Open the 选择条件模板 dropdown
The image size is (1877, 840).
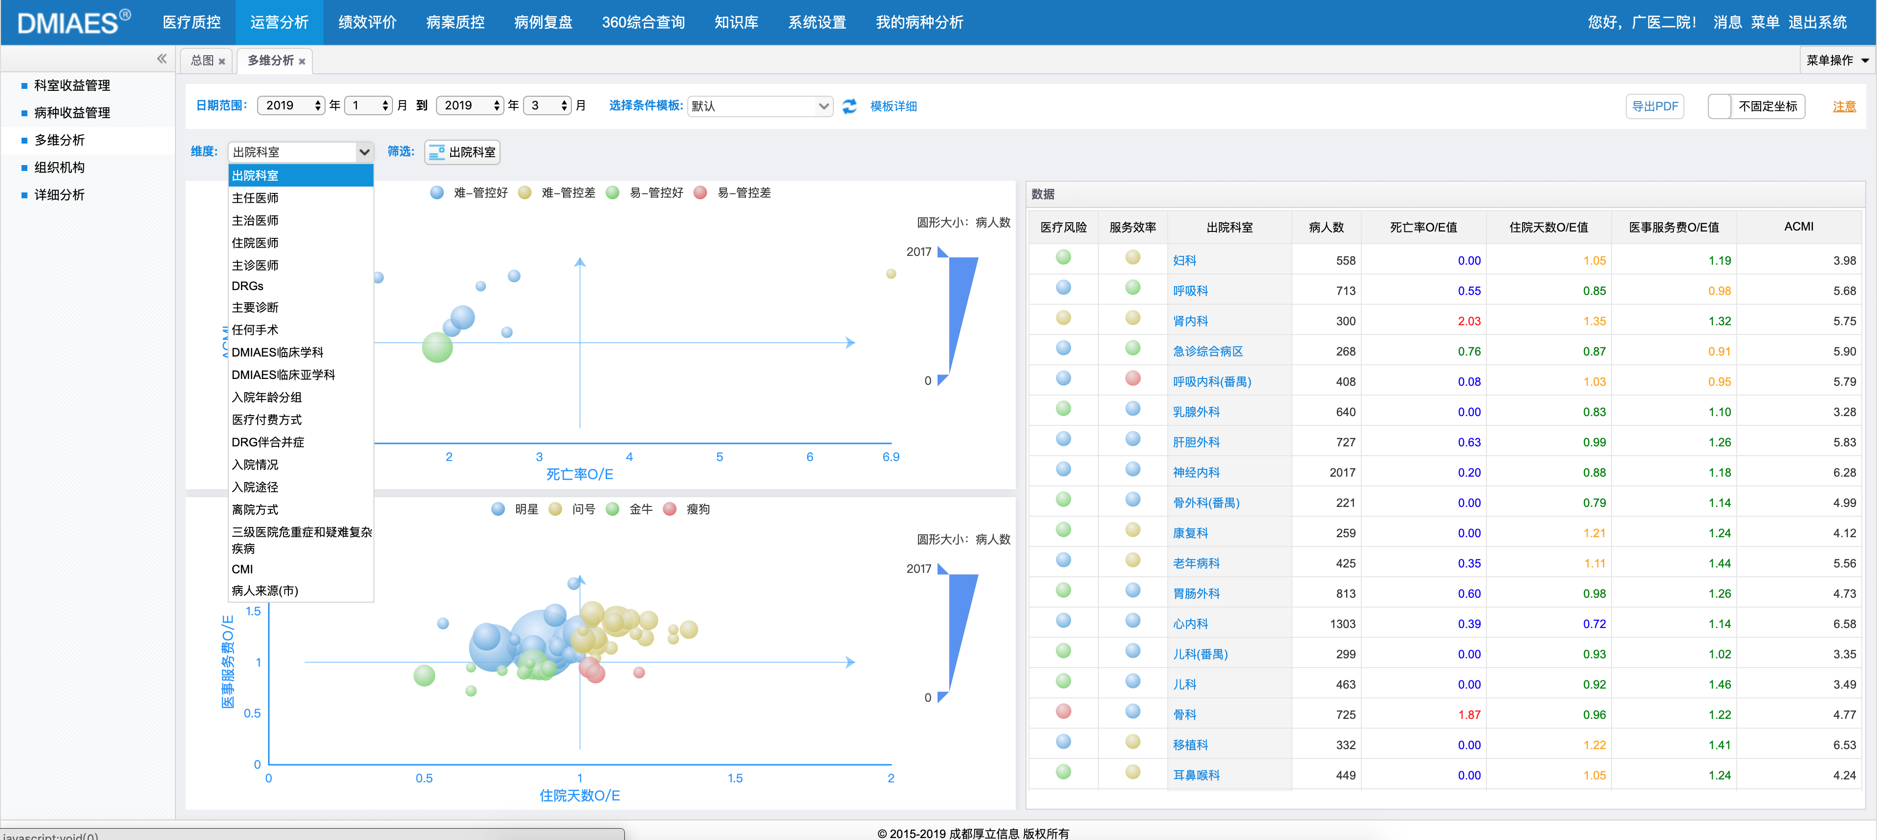[x=759, y=106]
